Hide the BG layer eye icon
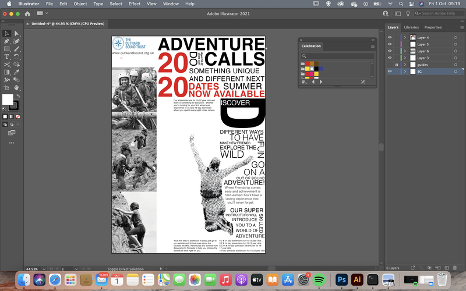Image resolution: width=466 pixels, height=291 pixels. pos(390,72)
